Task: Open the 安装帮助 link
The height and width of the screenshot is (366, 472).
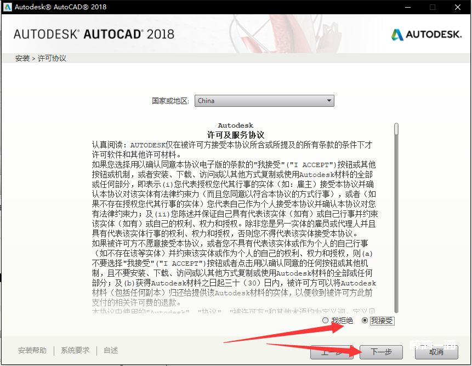Action: click(32, 351)
